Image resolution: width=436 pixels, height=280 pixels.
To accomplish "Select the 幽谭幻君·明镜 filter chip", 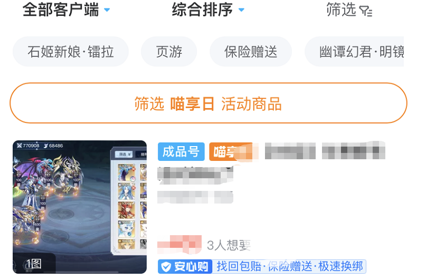I will pos(354,52).
